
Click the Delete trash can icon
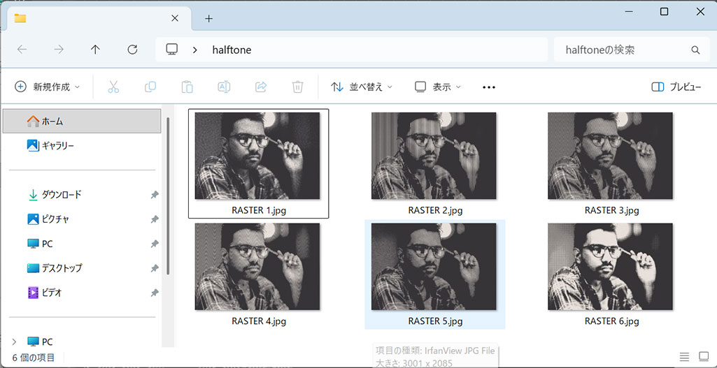click(x=298, y=87)
